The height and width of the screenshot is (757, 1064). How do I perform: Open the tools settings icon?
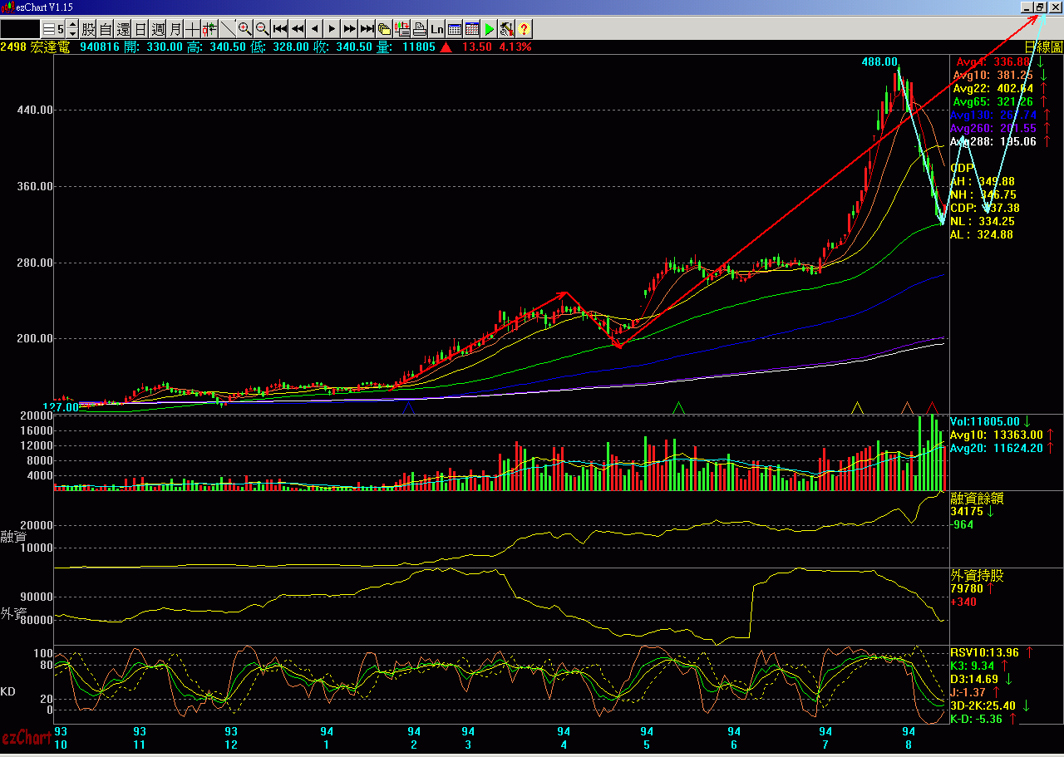coord(507,29)
